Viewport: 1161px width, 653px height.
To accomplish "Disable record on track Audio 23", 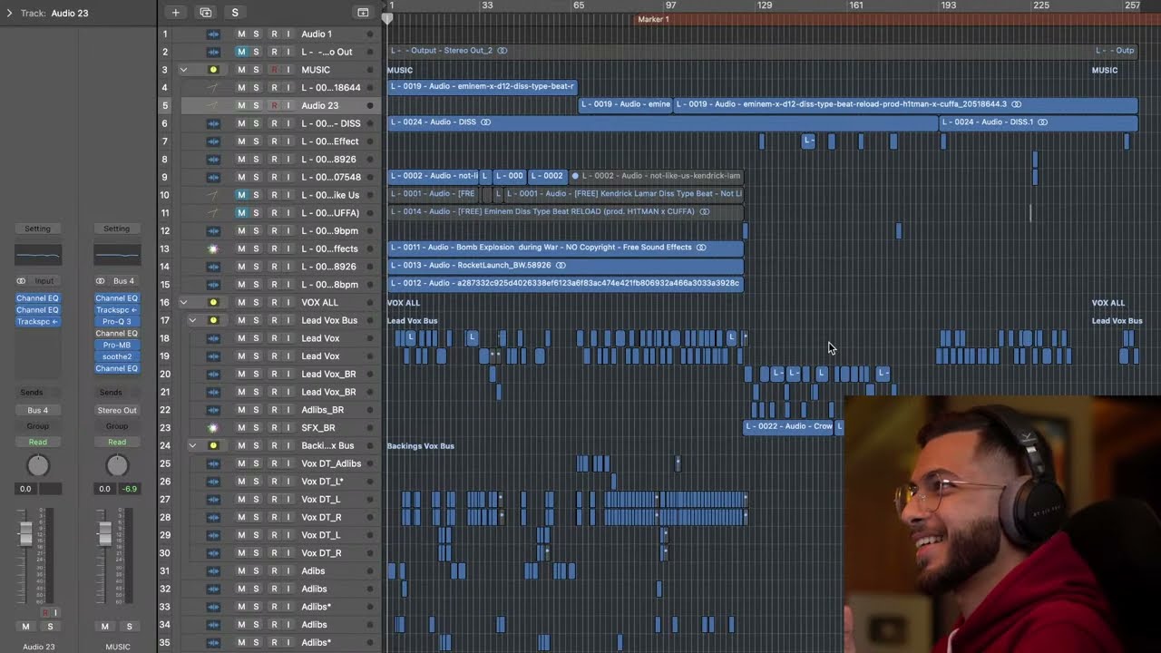I will point(274,105).
